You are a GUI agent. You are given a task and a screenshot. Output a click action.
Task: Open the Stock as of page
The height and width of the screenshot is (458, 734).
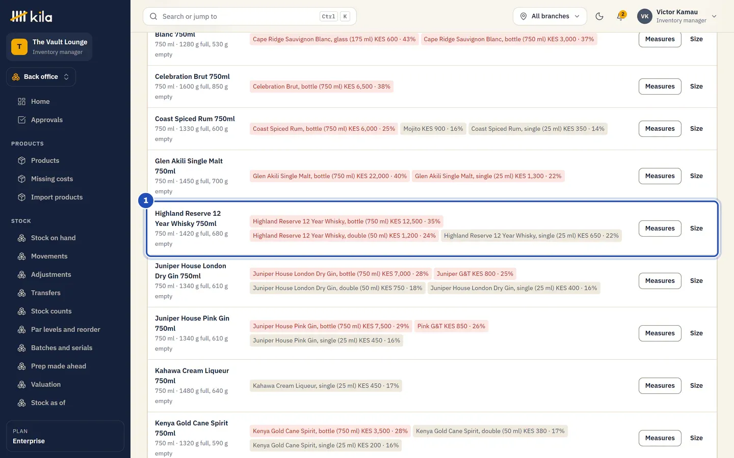tap(48, 403)
